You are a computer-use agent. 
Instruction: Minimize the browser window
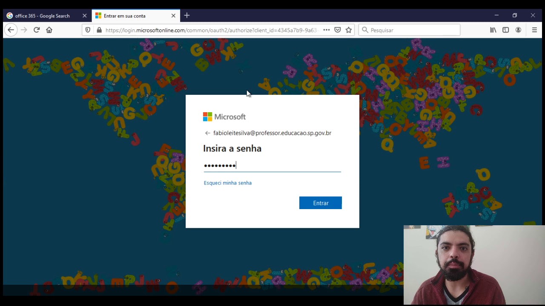496,15
